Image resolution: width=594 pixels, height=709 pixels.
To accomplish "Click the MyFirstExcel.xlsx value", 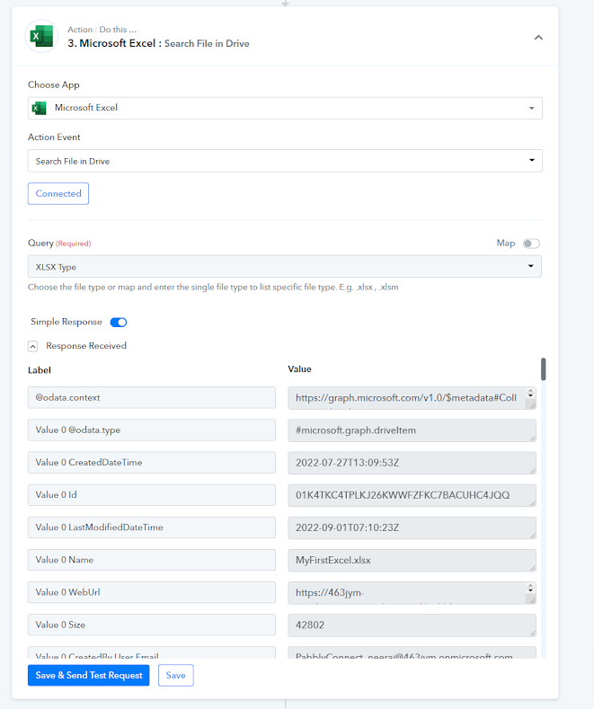I will 412,561.
